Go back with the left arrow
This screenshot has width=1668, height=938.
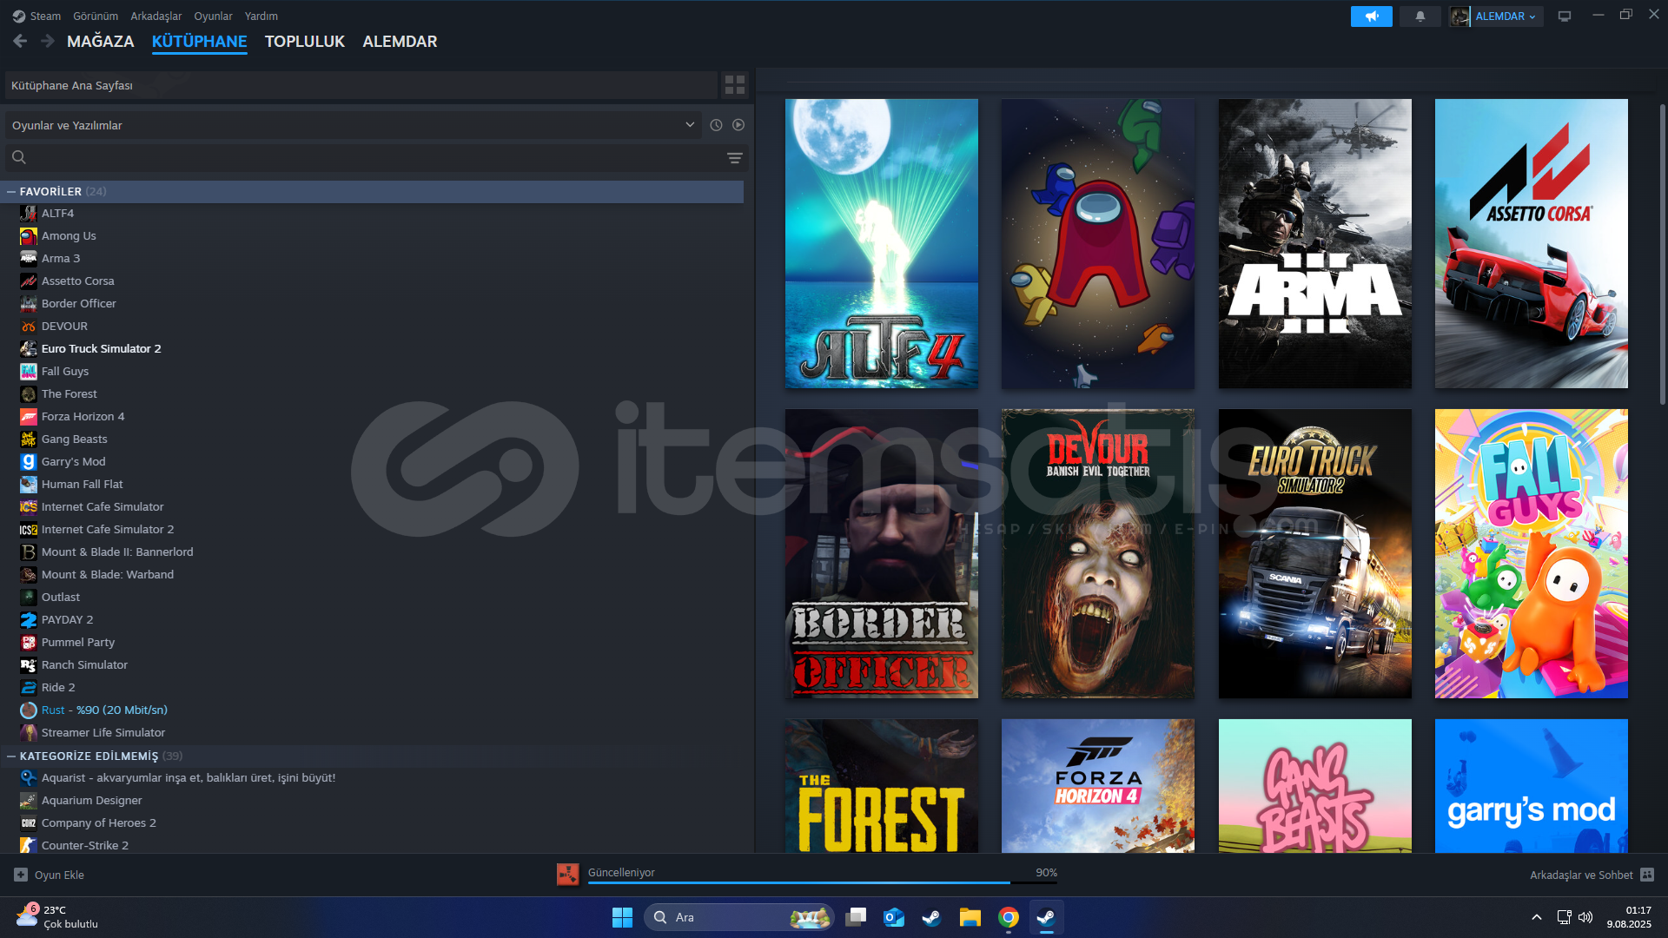[x=20, y=41]
